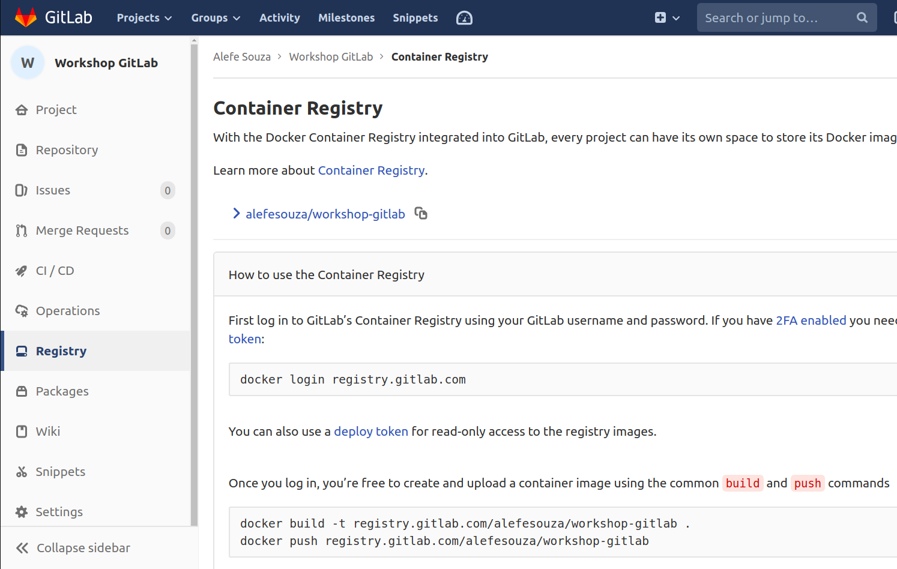Click the Packages icon in sidebar
This screenshot has height=569, width=897.
coord(22,391)
